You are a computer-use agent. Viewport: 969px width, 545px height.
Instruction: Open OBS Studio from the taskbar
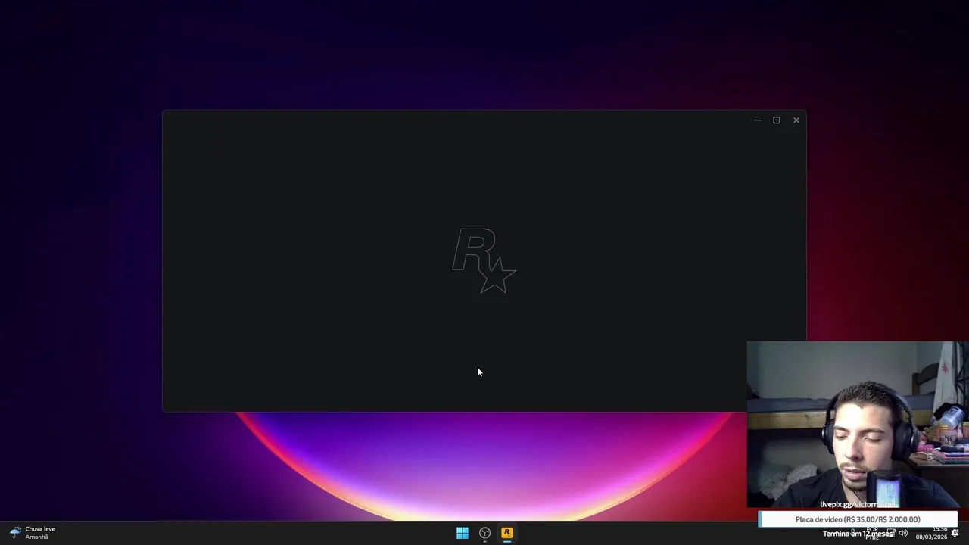(484, 533)
